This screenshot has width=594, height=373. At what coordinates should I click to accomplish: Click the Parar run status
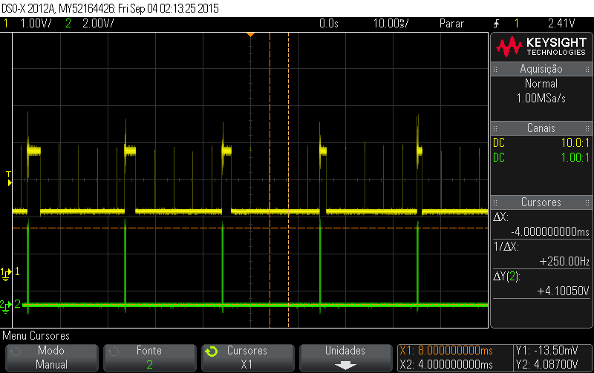pos(451,24)
